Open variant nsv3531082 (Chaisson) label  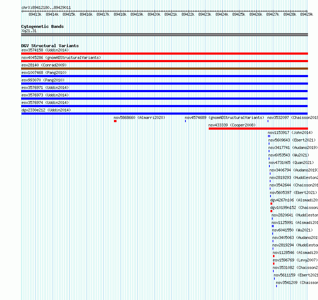point(295,267)
